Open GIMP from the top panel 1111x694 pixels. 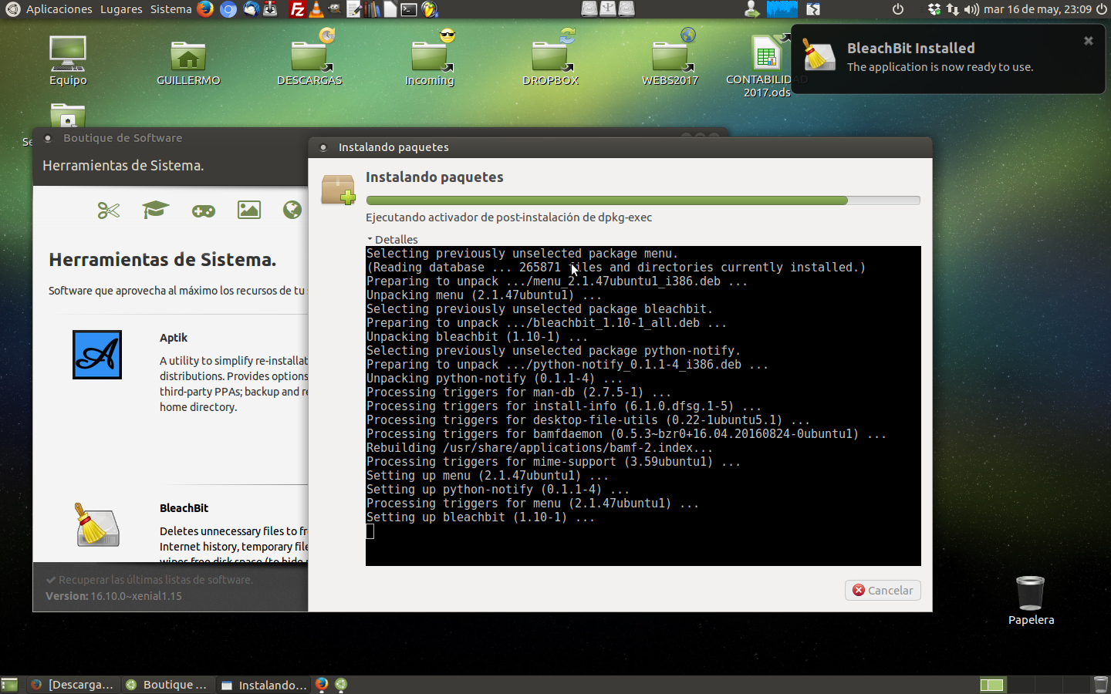334,9
